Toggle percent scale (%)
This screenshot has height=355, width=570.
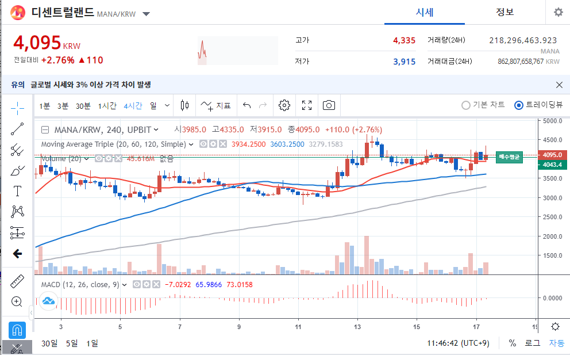[512, 343]
